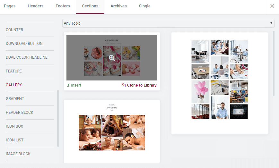This screenshot has width=279, height=168.
Task: Choose the Icon List category
Action: point(14,140)
